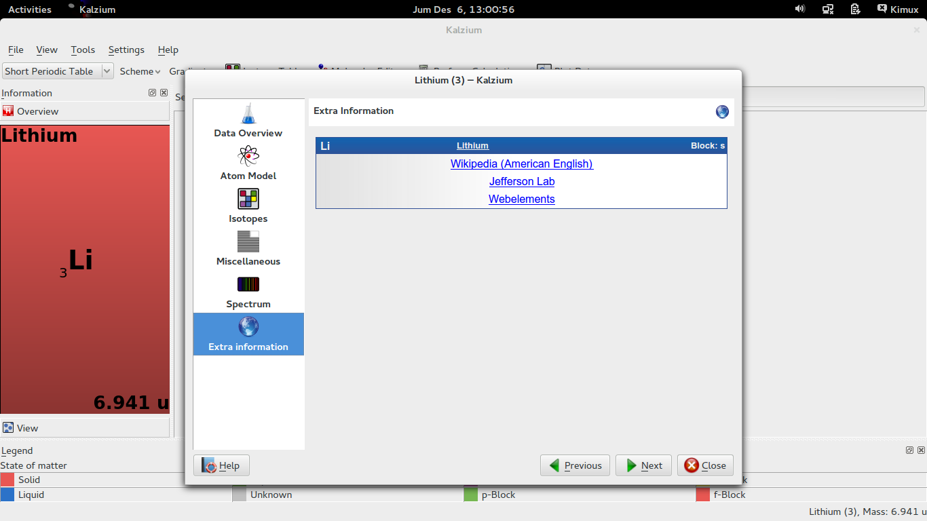Image resolution: width=927 pixels, height=521 pixels.
Task: Open the Activities overview
Action: click(x=30, y=9)
